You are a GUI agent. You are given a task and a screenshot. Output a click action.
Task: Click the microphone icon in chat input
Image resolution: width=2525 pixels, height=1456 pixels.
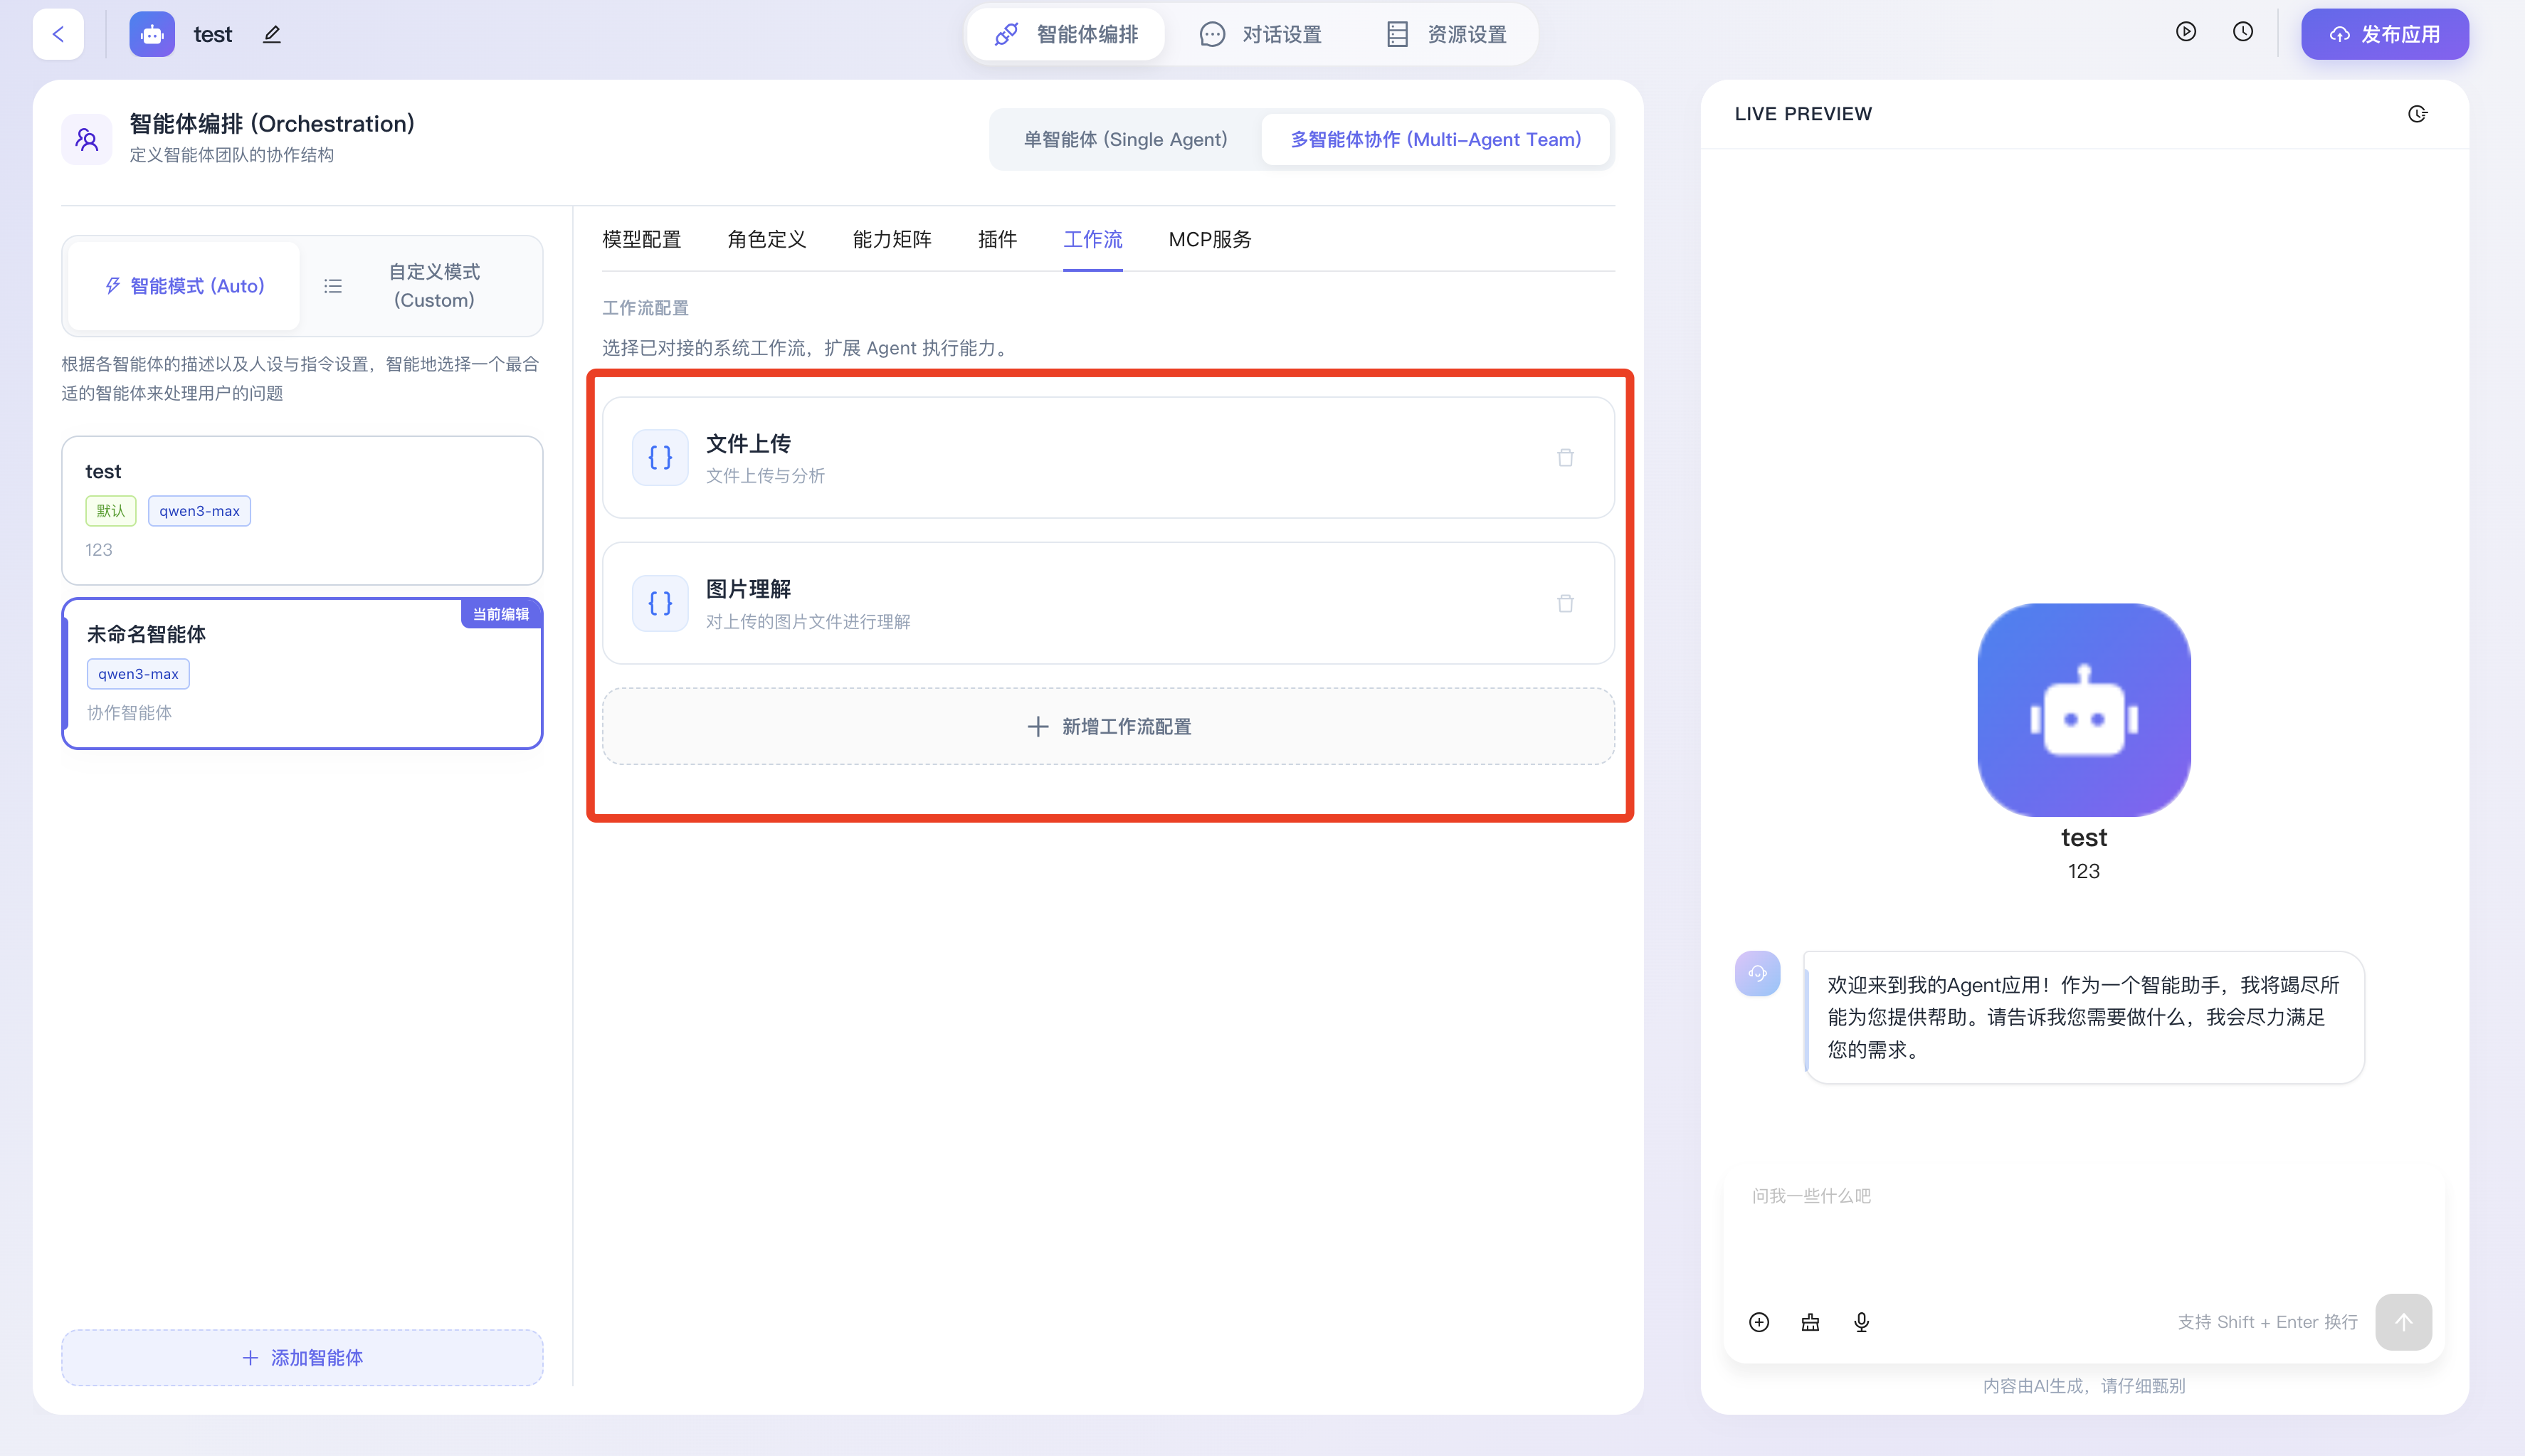(1861, 1322)
